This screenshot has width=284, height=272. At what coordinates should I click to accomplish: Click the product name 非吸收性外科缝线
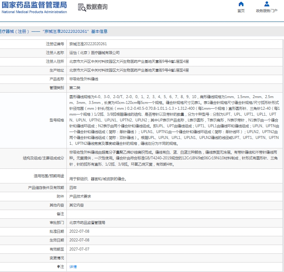pos(84,79)
